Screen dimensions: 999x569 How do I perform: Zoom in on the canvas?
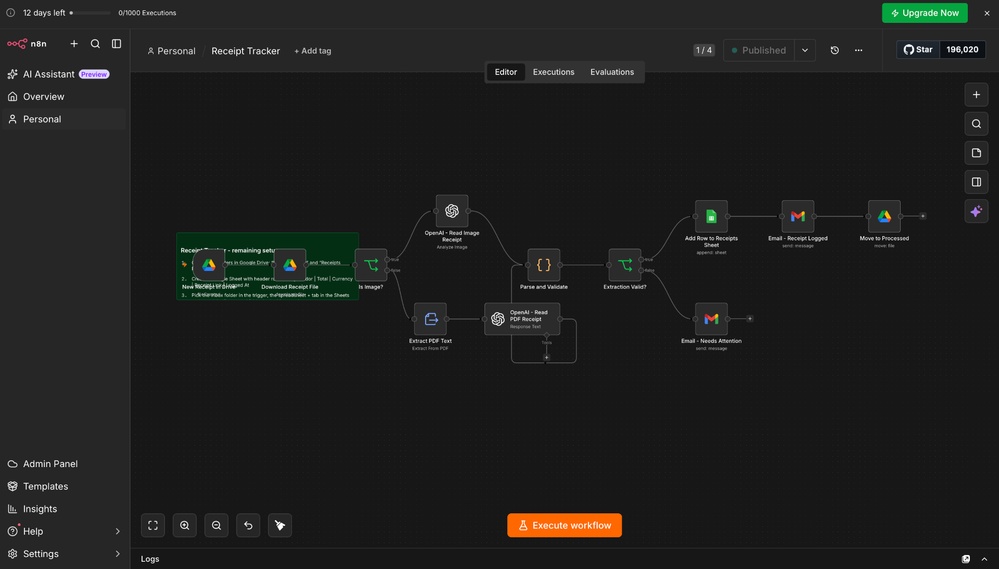coord(185,525)
